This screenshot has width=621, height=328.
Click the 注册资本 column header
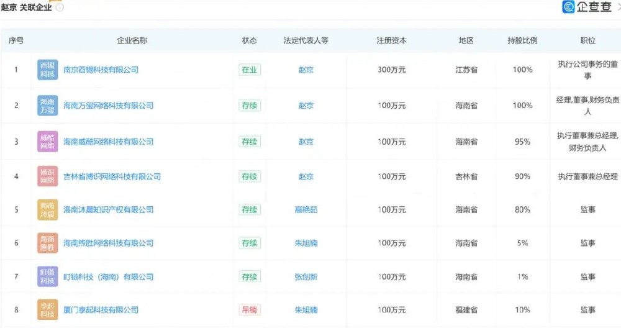coord(392,40)
